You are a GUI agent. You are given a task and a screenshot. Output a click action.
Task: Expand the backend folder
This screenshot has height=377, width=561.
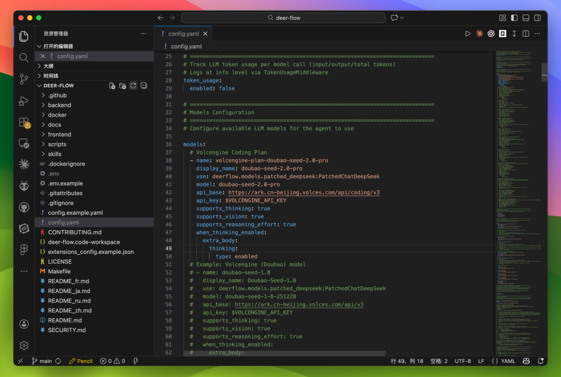(59, 105)
